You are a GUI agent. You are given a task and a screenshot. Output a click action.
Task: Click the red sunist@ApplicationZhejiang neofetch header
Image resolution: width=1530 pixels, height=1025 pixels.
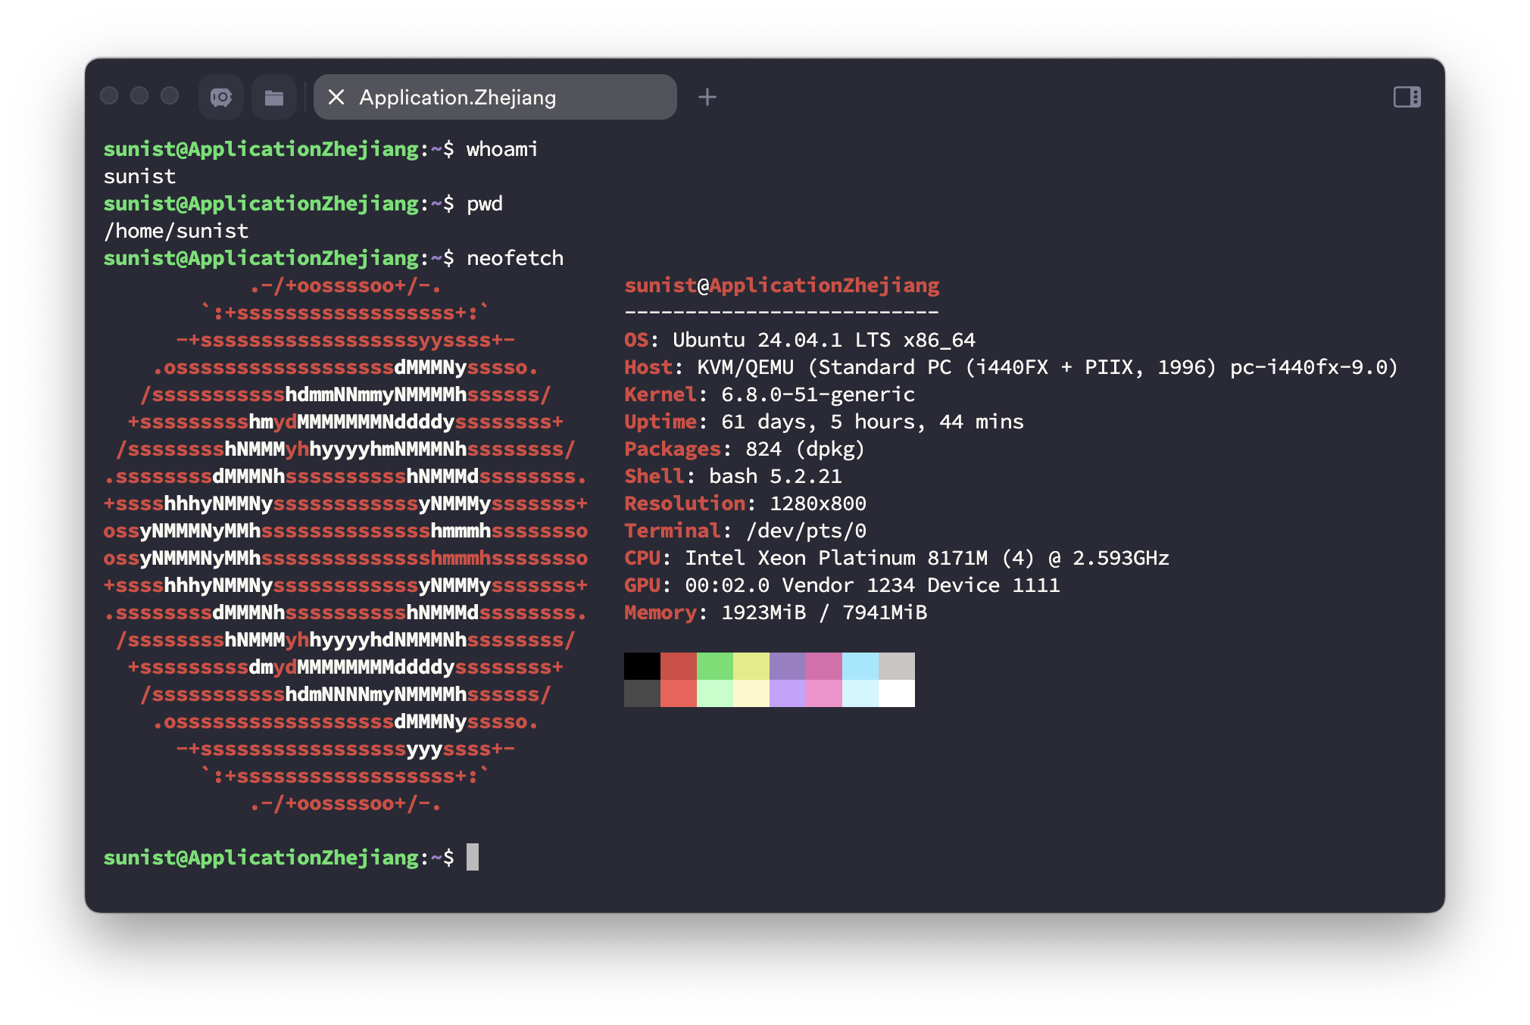(x=782, y=285)
